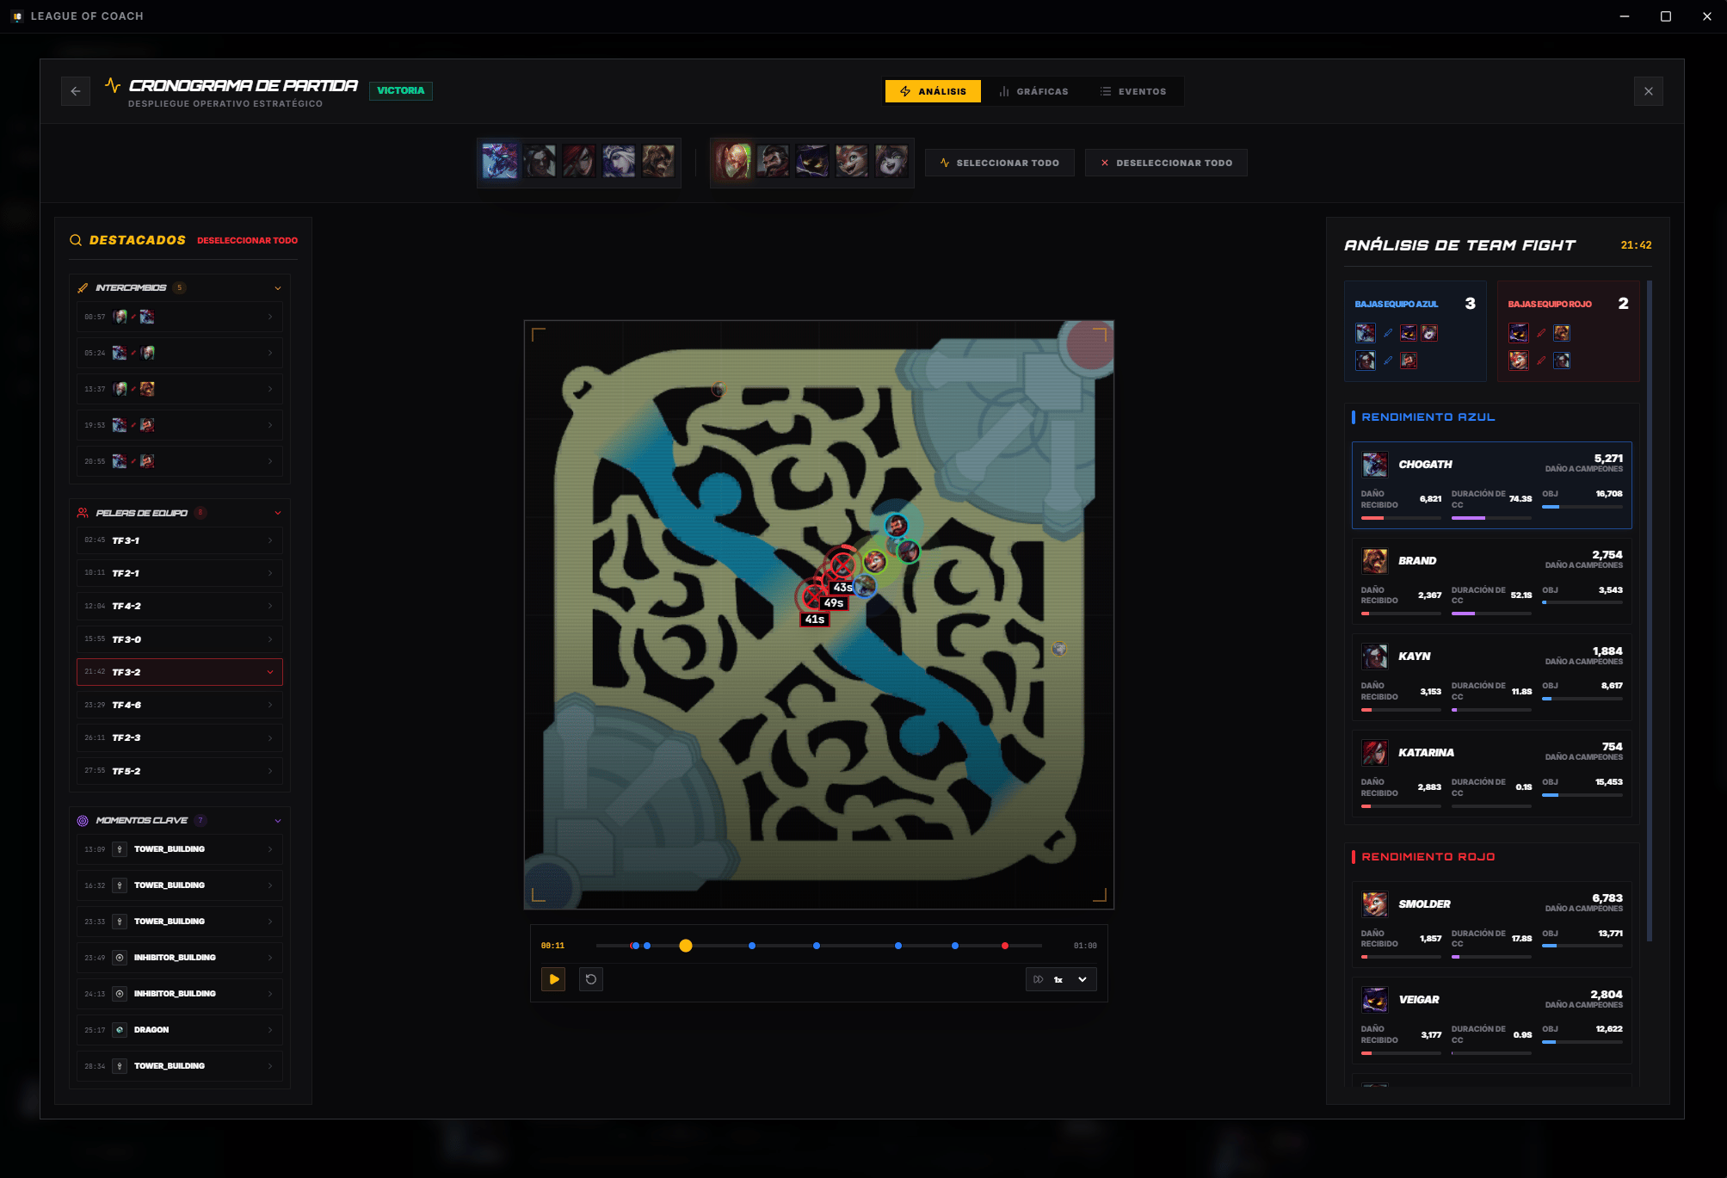Image resolution: width=1727 pixels, height=1178 pixels.
Task: Expand the 27:55 TF5-2 row arrow
Action: [x=270, y=772]
